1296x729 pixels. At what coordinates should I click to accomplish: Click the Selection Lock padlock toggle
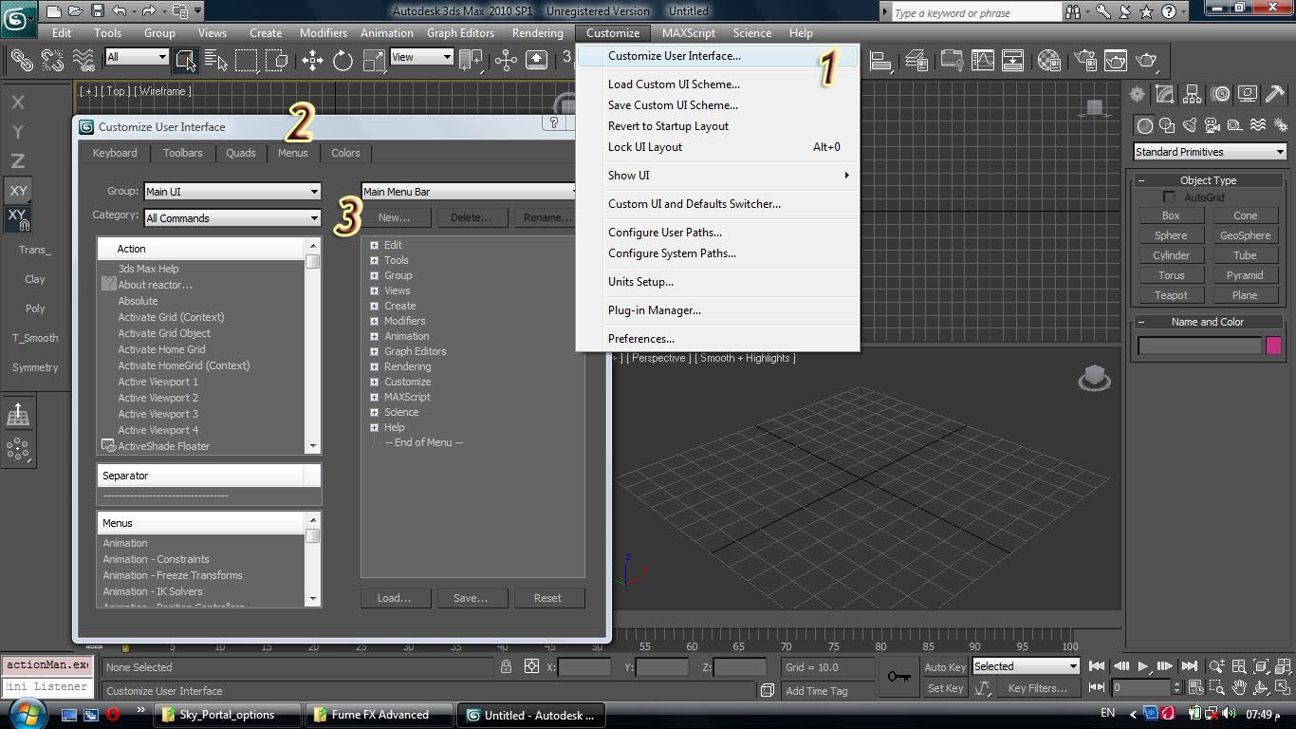pos(507,666)
